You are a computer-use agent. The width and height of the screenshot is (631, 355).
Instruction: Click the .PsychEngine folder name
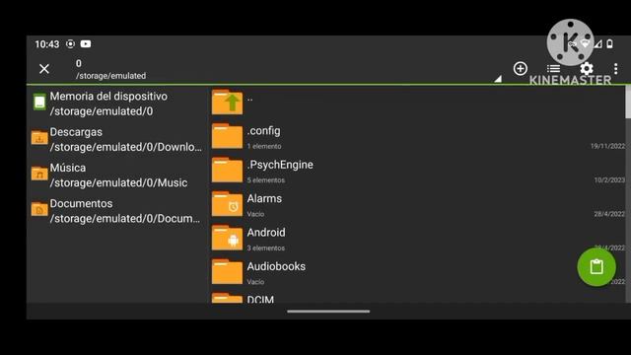click(x=280, y=165)
